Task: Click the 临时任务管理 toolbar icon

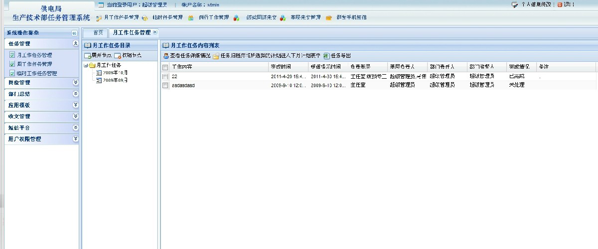Action: click(x=145, y=18)
